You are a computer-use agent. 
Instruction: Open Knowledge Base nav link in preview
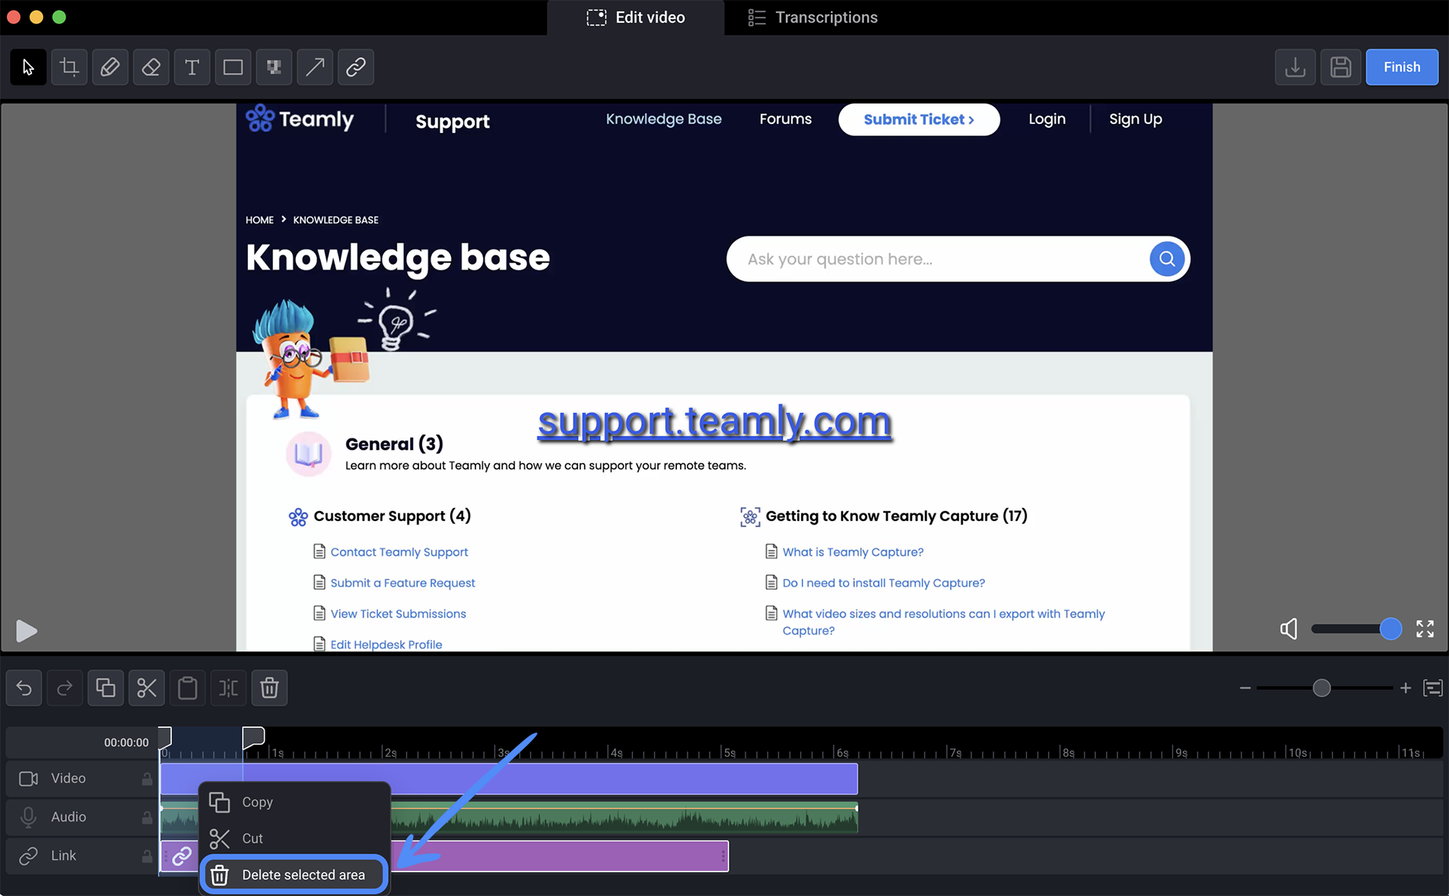(663, 119)
